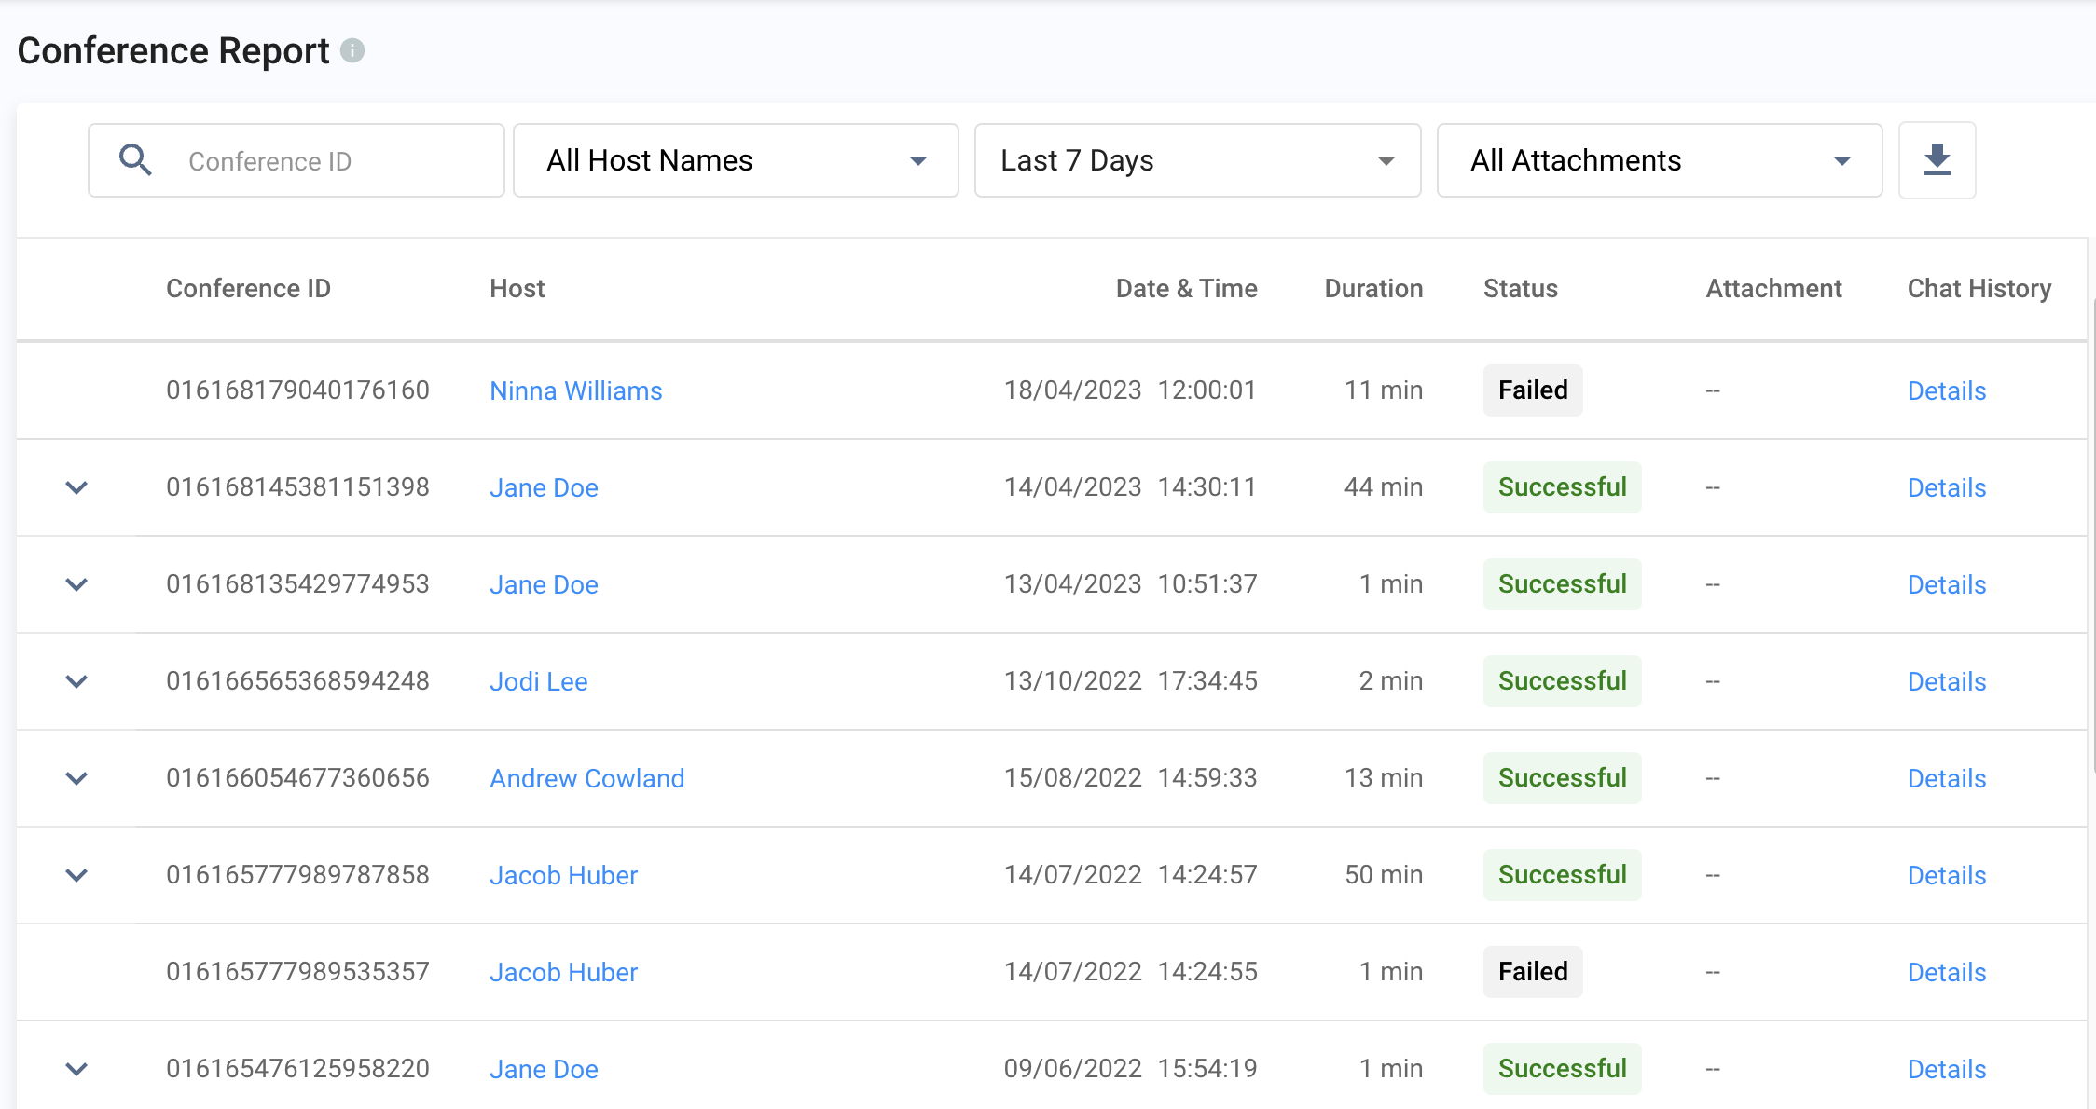Expand the 13/04/2023 Jane Doe conference row

point(76,584)
